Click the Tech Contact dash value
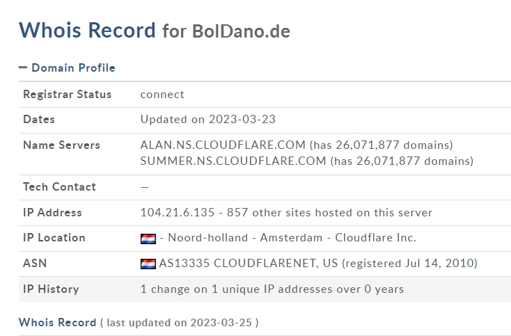This screenshot has height=336, width=511. 145,187
